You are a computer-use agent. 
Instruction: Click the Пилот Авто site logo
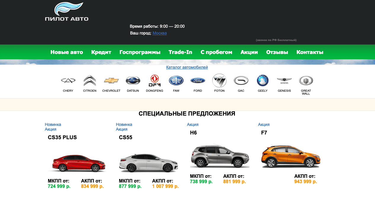click(66, 11)
